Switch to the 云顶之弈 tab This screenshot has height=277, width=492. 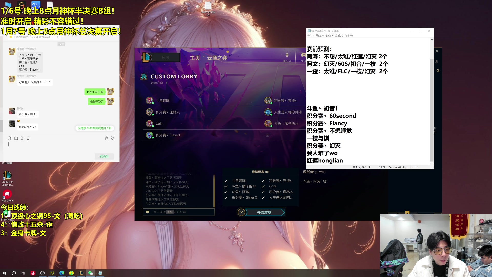coord(217,57)
